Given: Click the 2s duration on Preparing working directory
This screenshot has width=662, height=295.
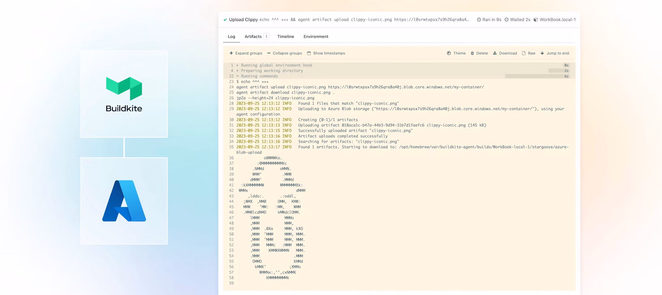Looking at the screenshot, I should tap(559, 71).
